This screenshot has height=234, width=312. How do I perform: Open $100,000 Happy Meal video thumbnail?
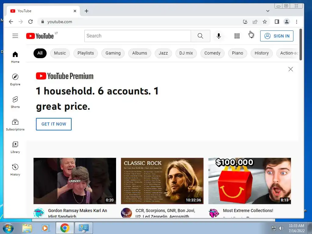tap(250, 181)
